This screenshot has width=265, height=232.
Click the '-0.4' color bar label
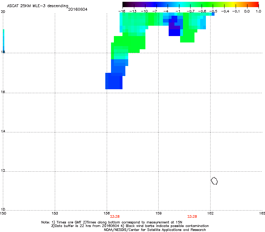pyautogui.click(x=225, y=11)
